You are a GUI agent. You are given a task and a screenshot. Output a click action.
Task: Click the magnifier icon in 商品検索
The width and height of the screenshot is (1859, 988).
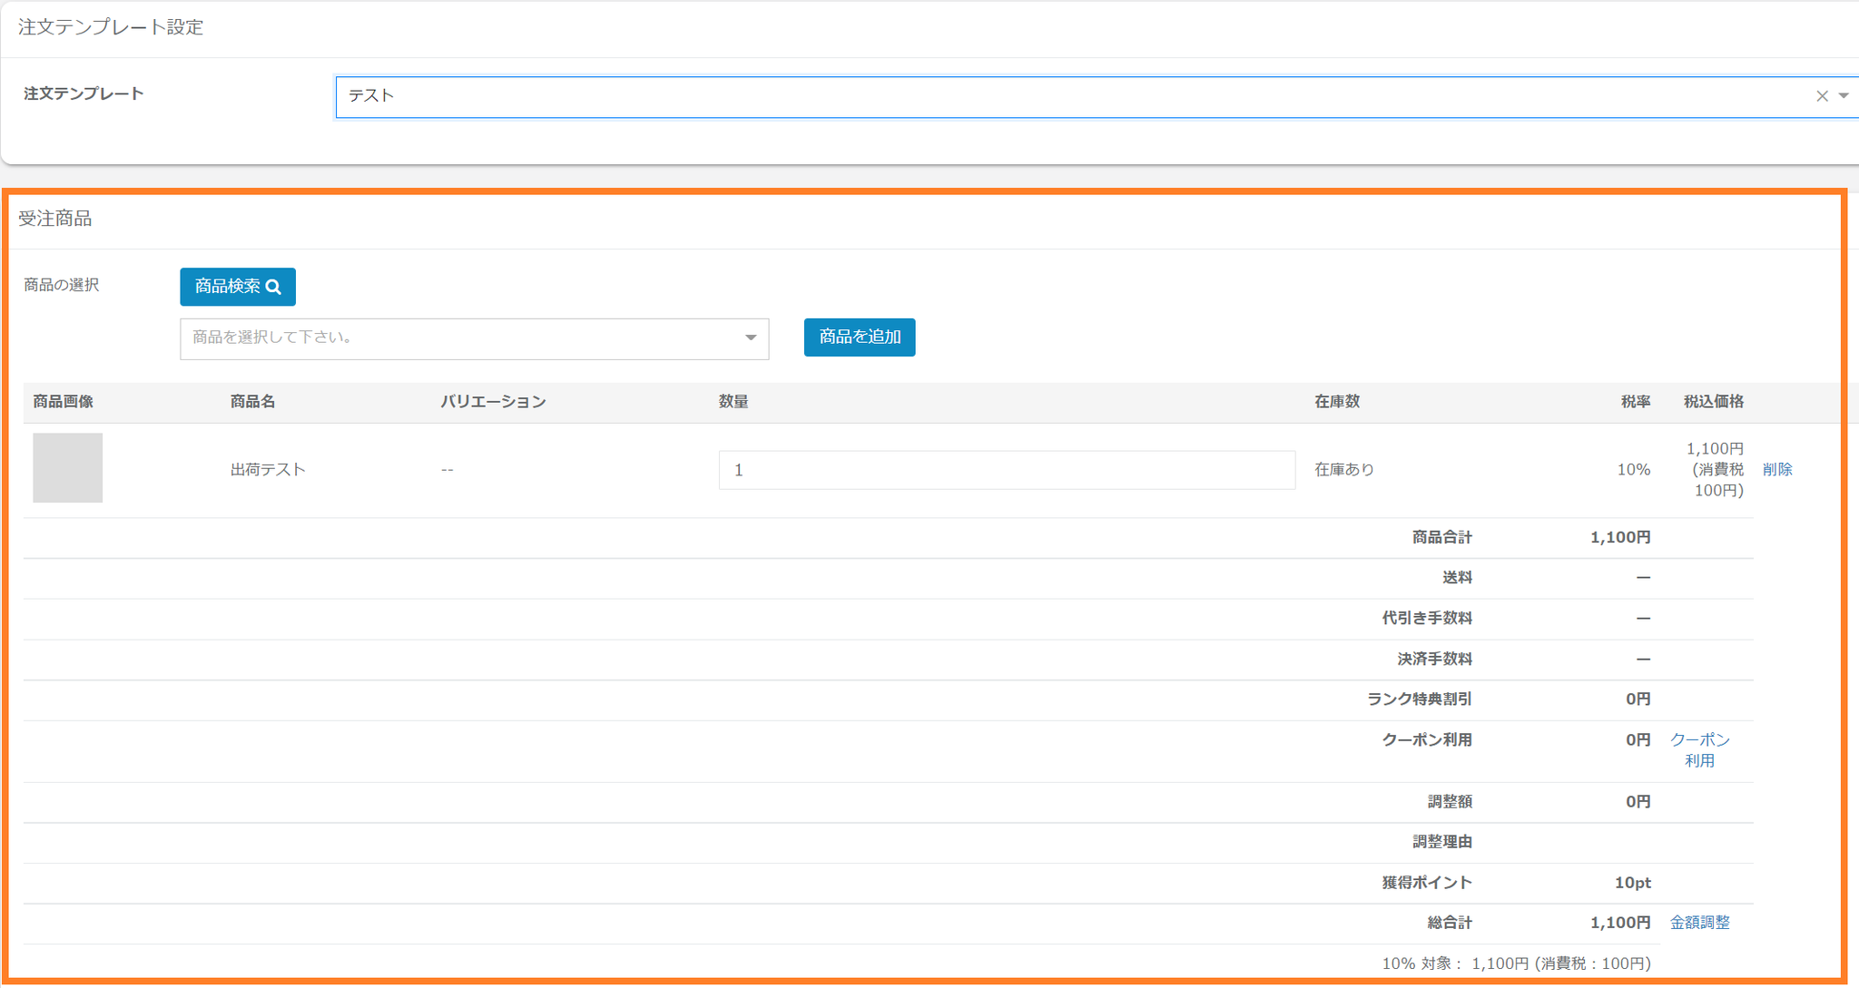click(273, 288)
